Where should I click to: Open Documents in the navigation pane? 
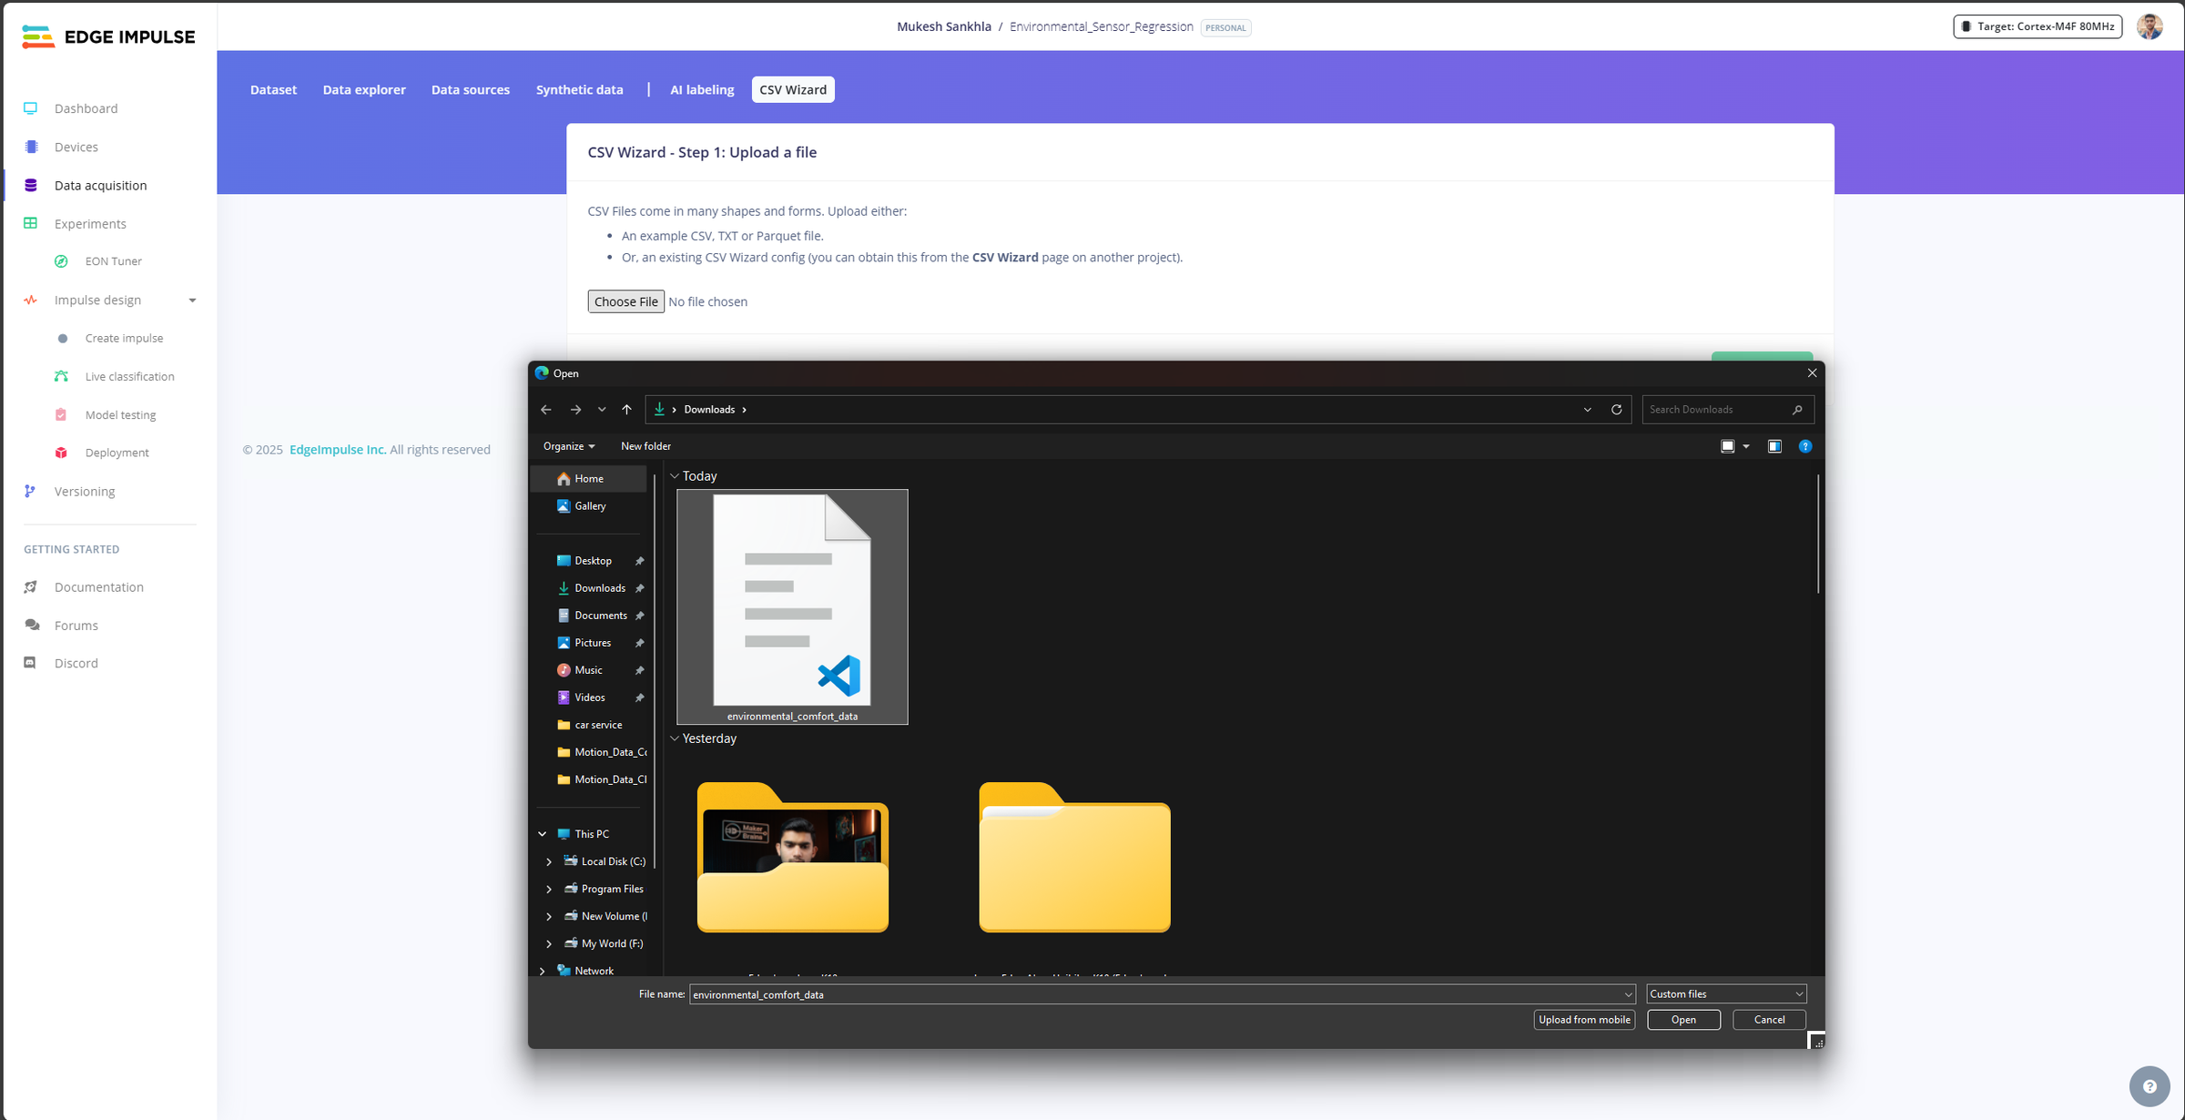[x=600, y=615]
